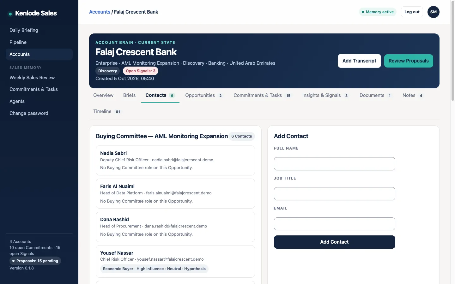Click the Proposals: 15 pending badge
455x284 pixels.
(x=35, y=261)
